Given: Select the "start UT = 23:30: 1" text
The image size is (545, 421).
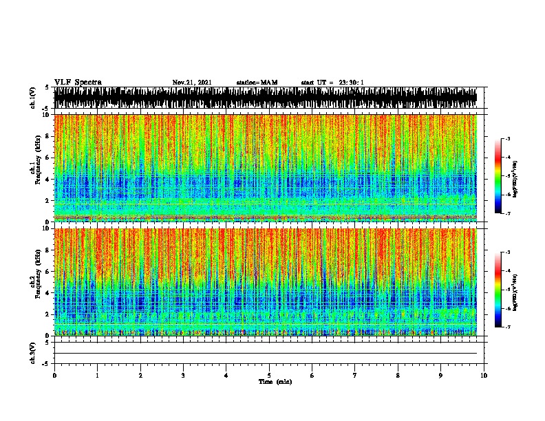Looking at the screenshot, I should [332, 83].
